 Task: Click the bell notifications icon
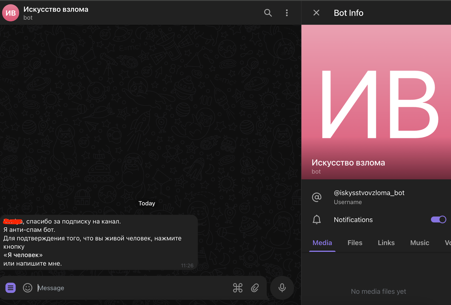[317, 220]
